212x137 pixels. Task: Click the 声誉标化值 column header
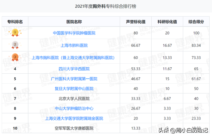click(136, 22)
